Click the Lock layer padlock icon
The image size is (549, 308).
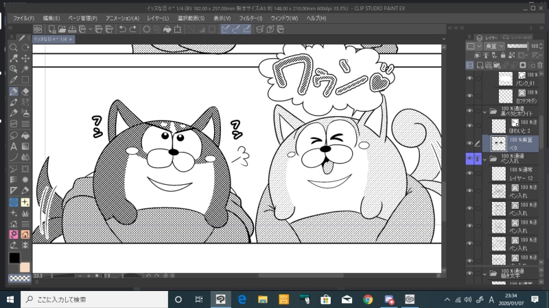(x=503, y=55)
